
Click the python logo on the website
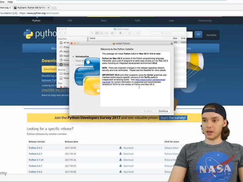tap(40, 34)
